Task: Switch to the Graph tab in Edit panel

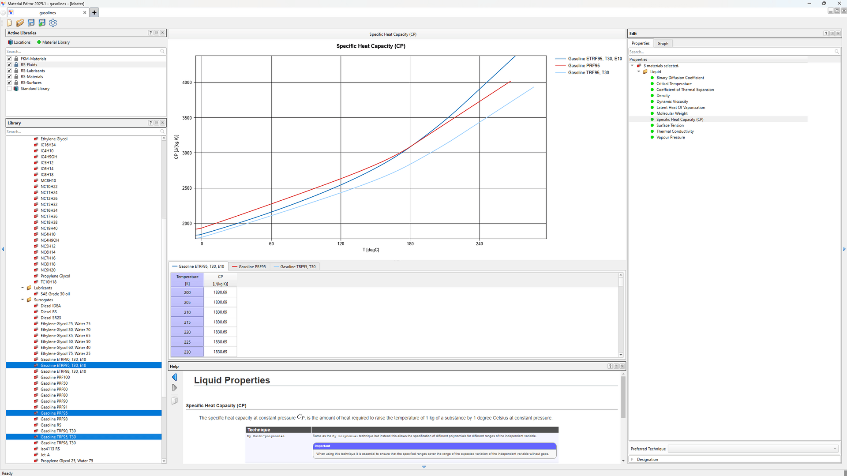Action: click(663, 43)
